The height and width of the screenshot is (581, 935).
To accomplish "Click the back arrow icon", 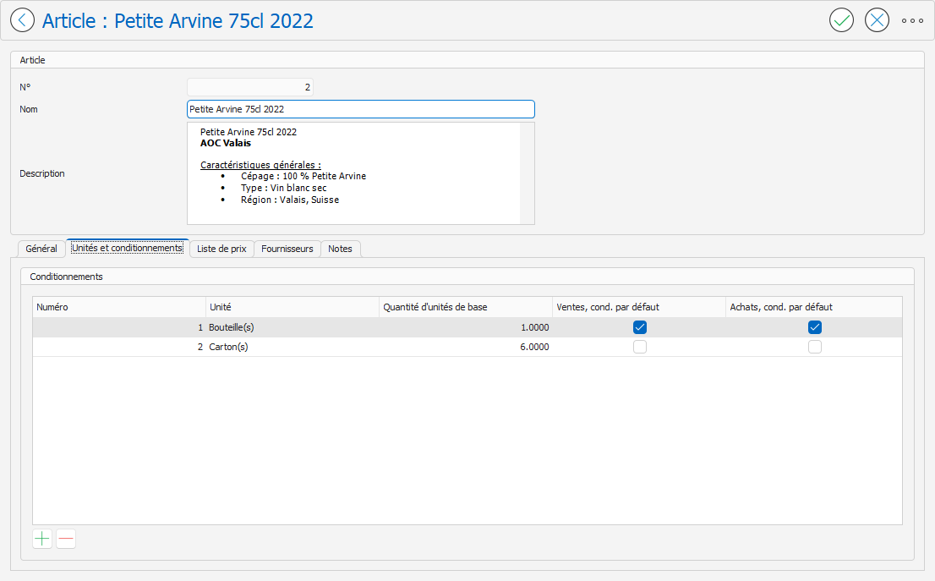I will pyautogui.click(x=22, y=20).
